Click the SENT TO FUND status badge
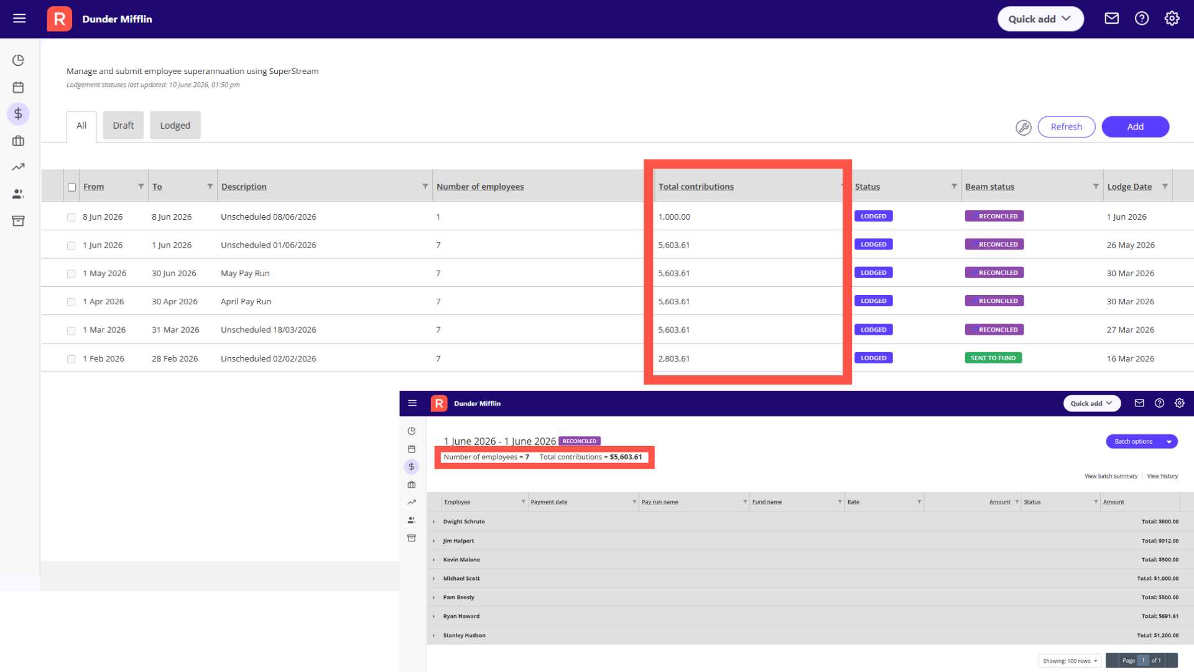 click(x=993, y=358)
